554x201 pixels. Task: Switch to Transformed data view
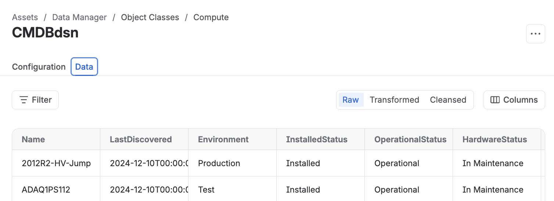pyautogui.click(x=394, y=100)
